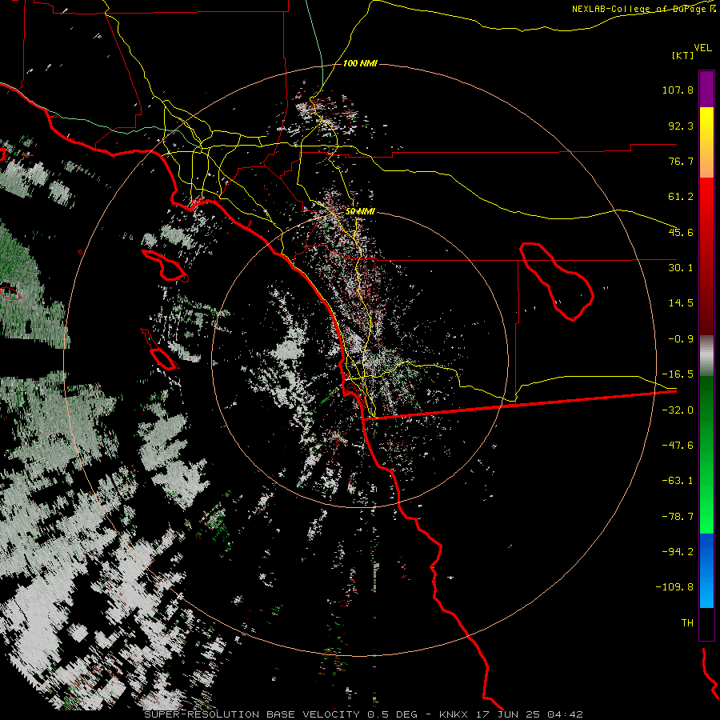Click the -109.8 velocity scale value
Viewport: 720px width, 720px height.
pyautogui.click(x=674, y=587)
